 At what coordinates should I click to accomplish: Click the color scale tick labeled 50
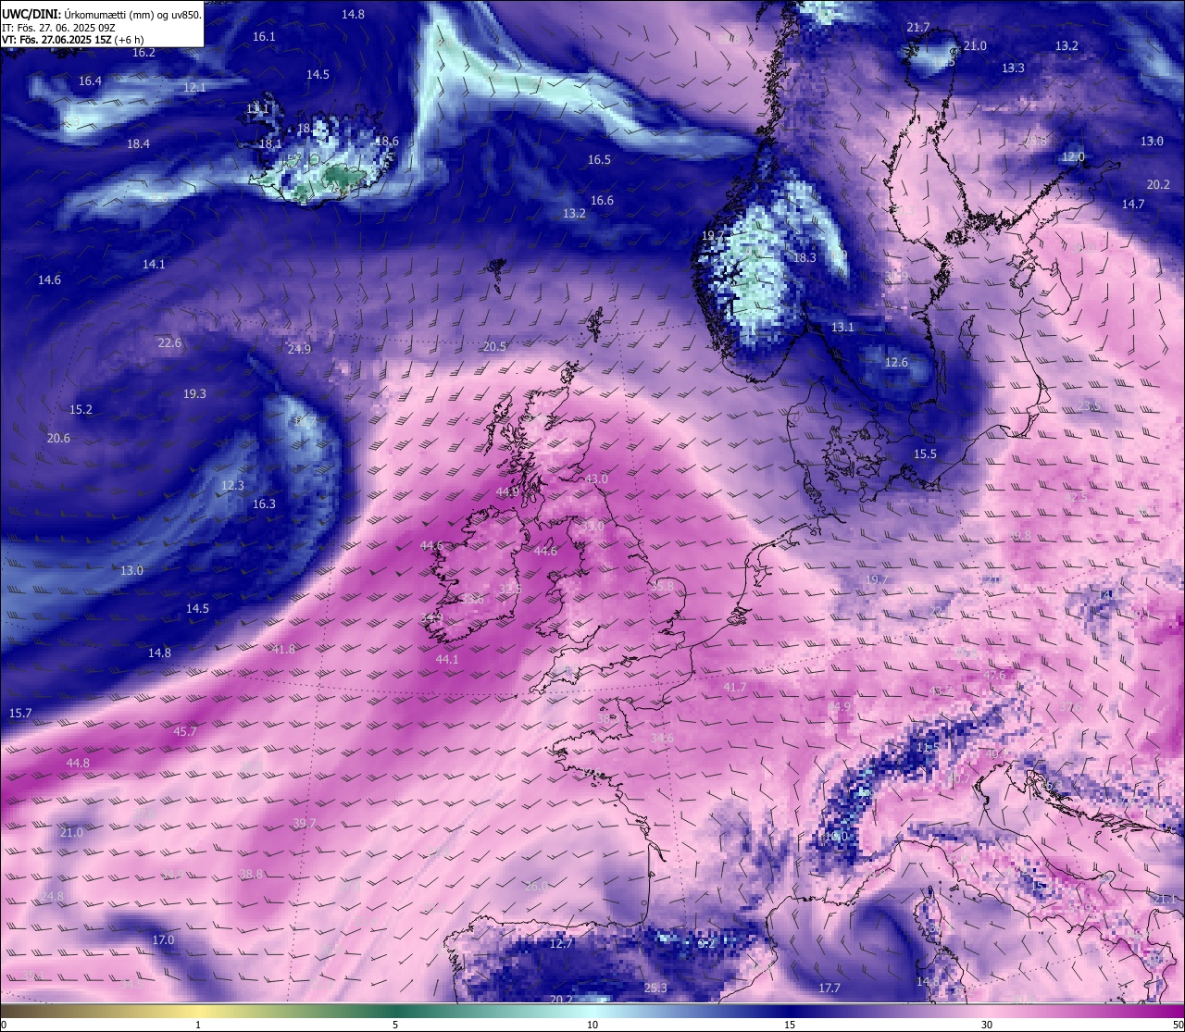point(1177,1025)
